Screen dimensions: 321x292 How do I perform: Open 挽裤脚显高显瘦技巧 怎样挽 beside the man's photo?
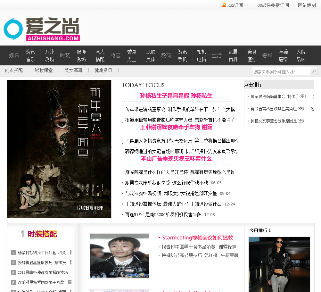[189, 255]
